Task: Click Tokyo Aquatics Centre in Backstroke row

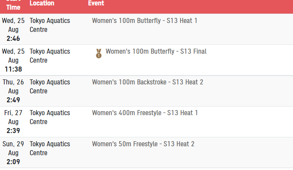Action: tap(49, 86)
